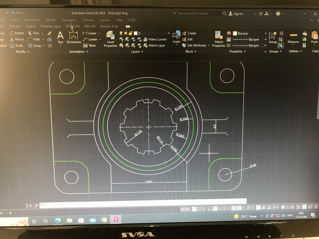This screenshot has width=319, height=239.
Task: Click the object color wheel icon
Action: coord(229,33)
